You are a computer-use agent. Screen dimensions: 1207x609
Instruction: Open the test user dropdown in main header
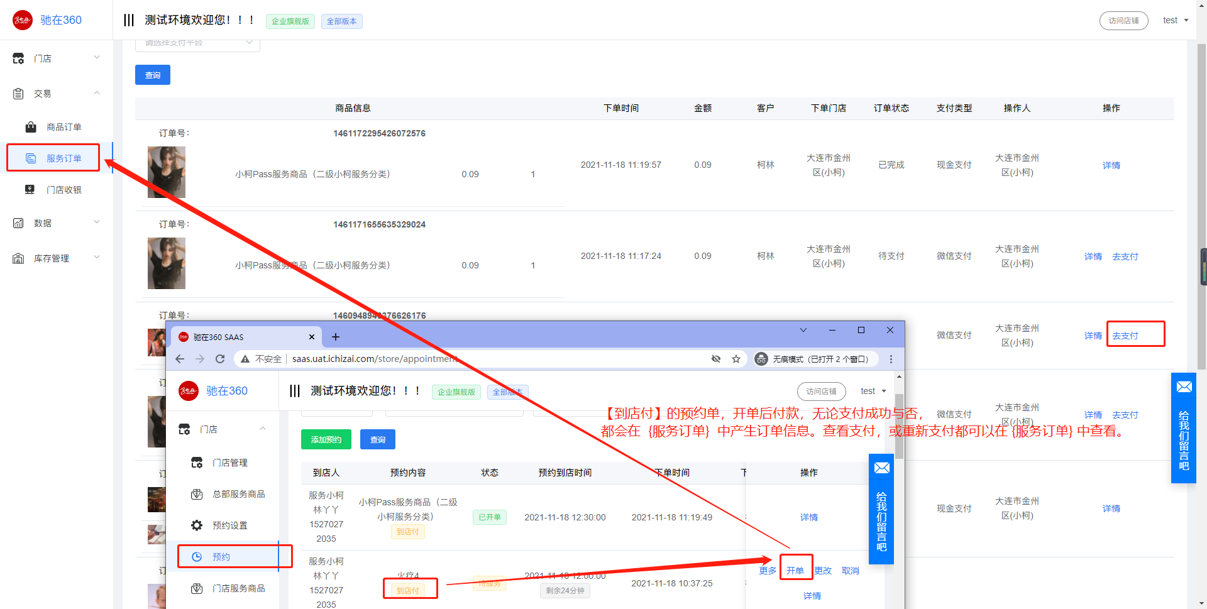tap(1176, 20)
